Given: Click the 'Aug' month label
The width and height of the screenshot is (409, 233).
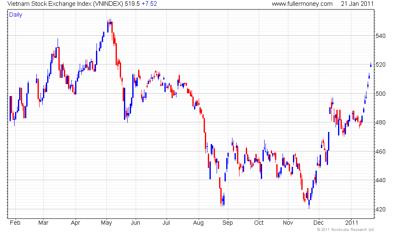Looking at the screenshot, I should [198, 223].
